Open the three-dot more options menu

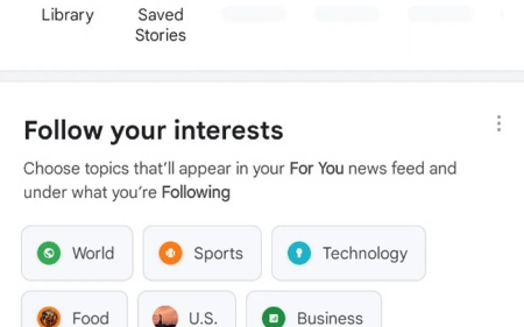click(x=499, y=124)
